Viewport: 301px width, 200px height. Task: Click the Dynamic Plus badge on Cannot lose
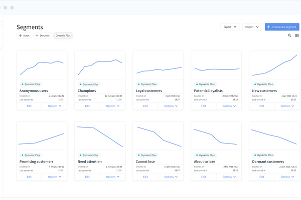(147, 155)
